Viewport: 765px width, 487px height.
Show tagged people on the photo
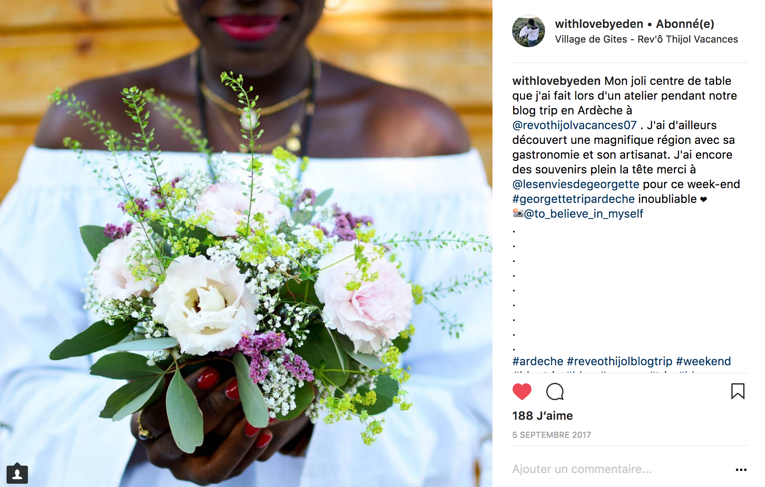click(x=17, y=474)
